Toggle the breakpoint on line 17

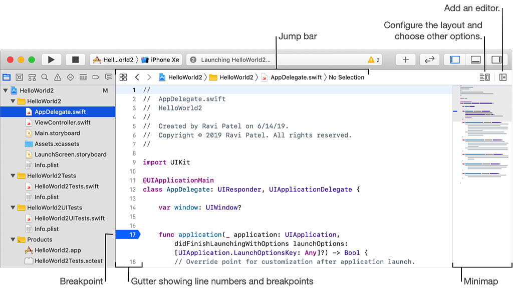pyautogui.click(x=128, y=234)
